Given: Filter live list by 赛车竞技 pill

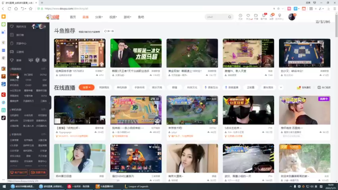Looking at the screenshot, I should [268, 87].
